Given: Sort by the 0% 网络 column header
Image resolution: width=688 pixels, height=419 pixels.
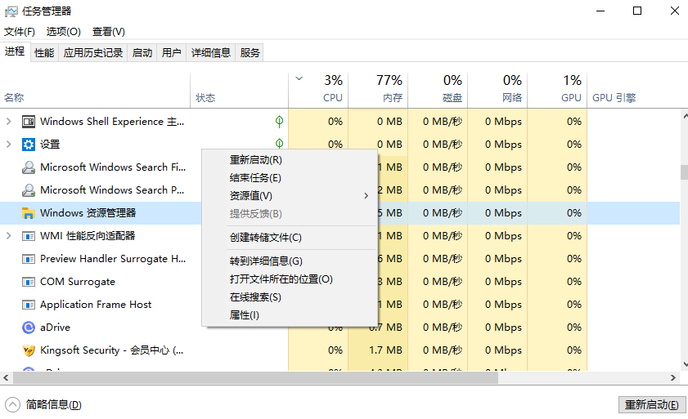Looking at the screenshot, I should click(x=497, y=90).
